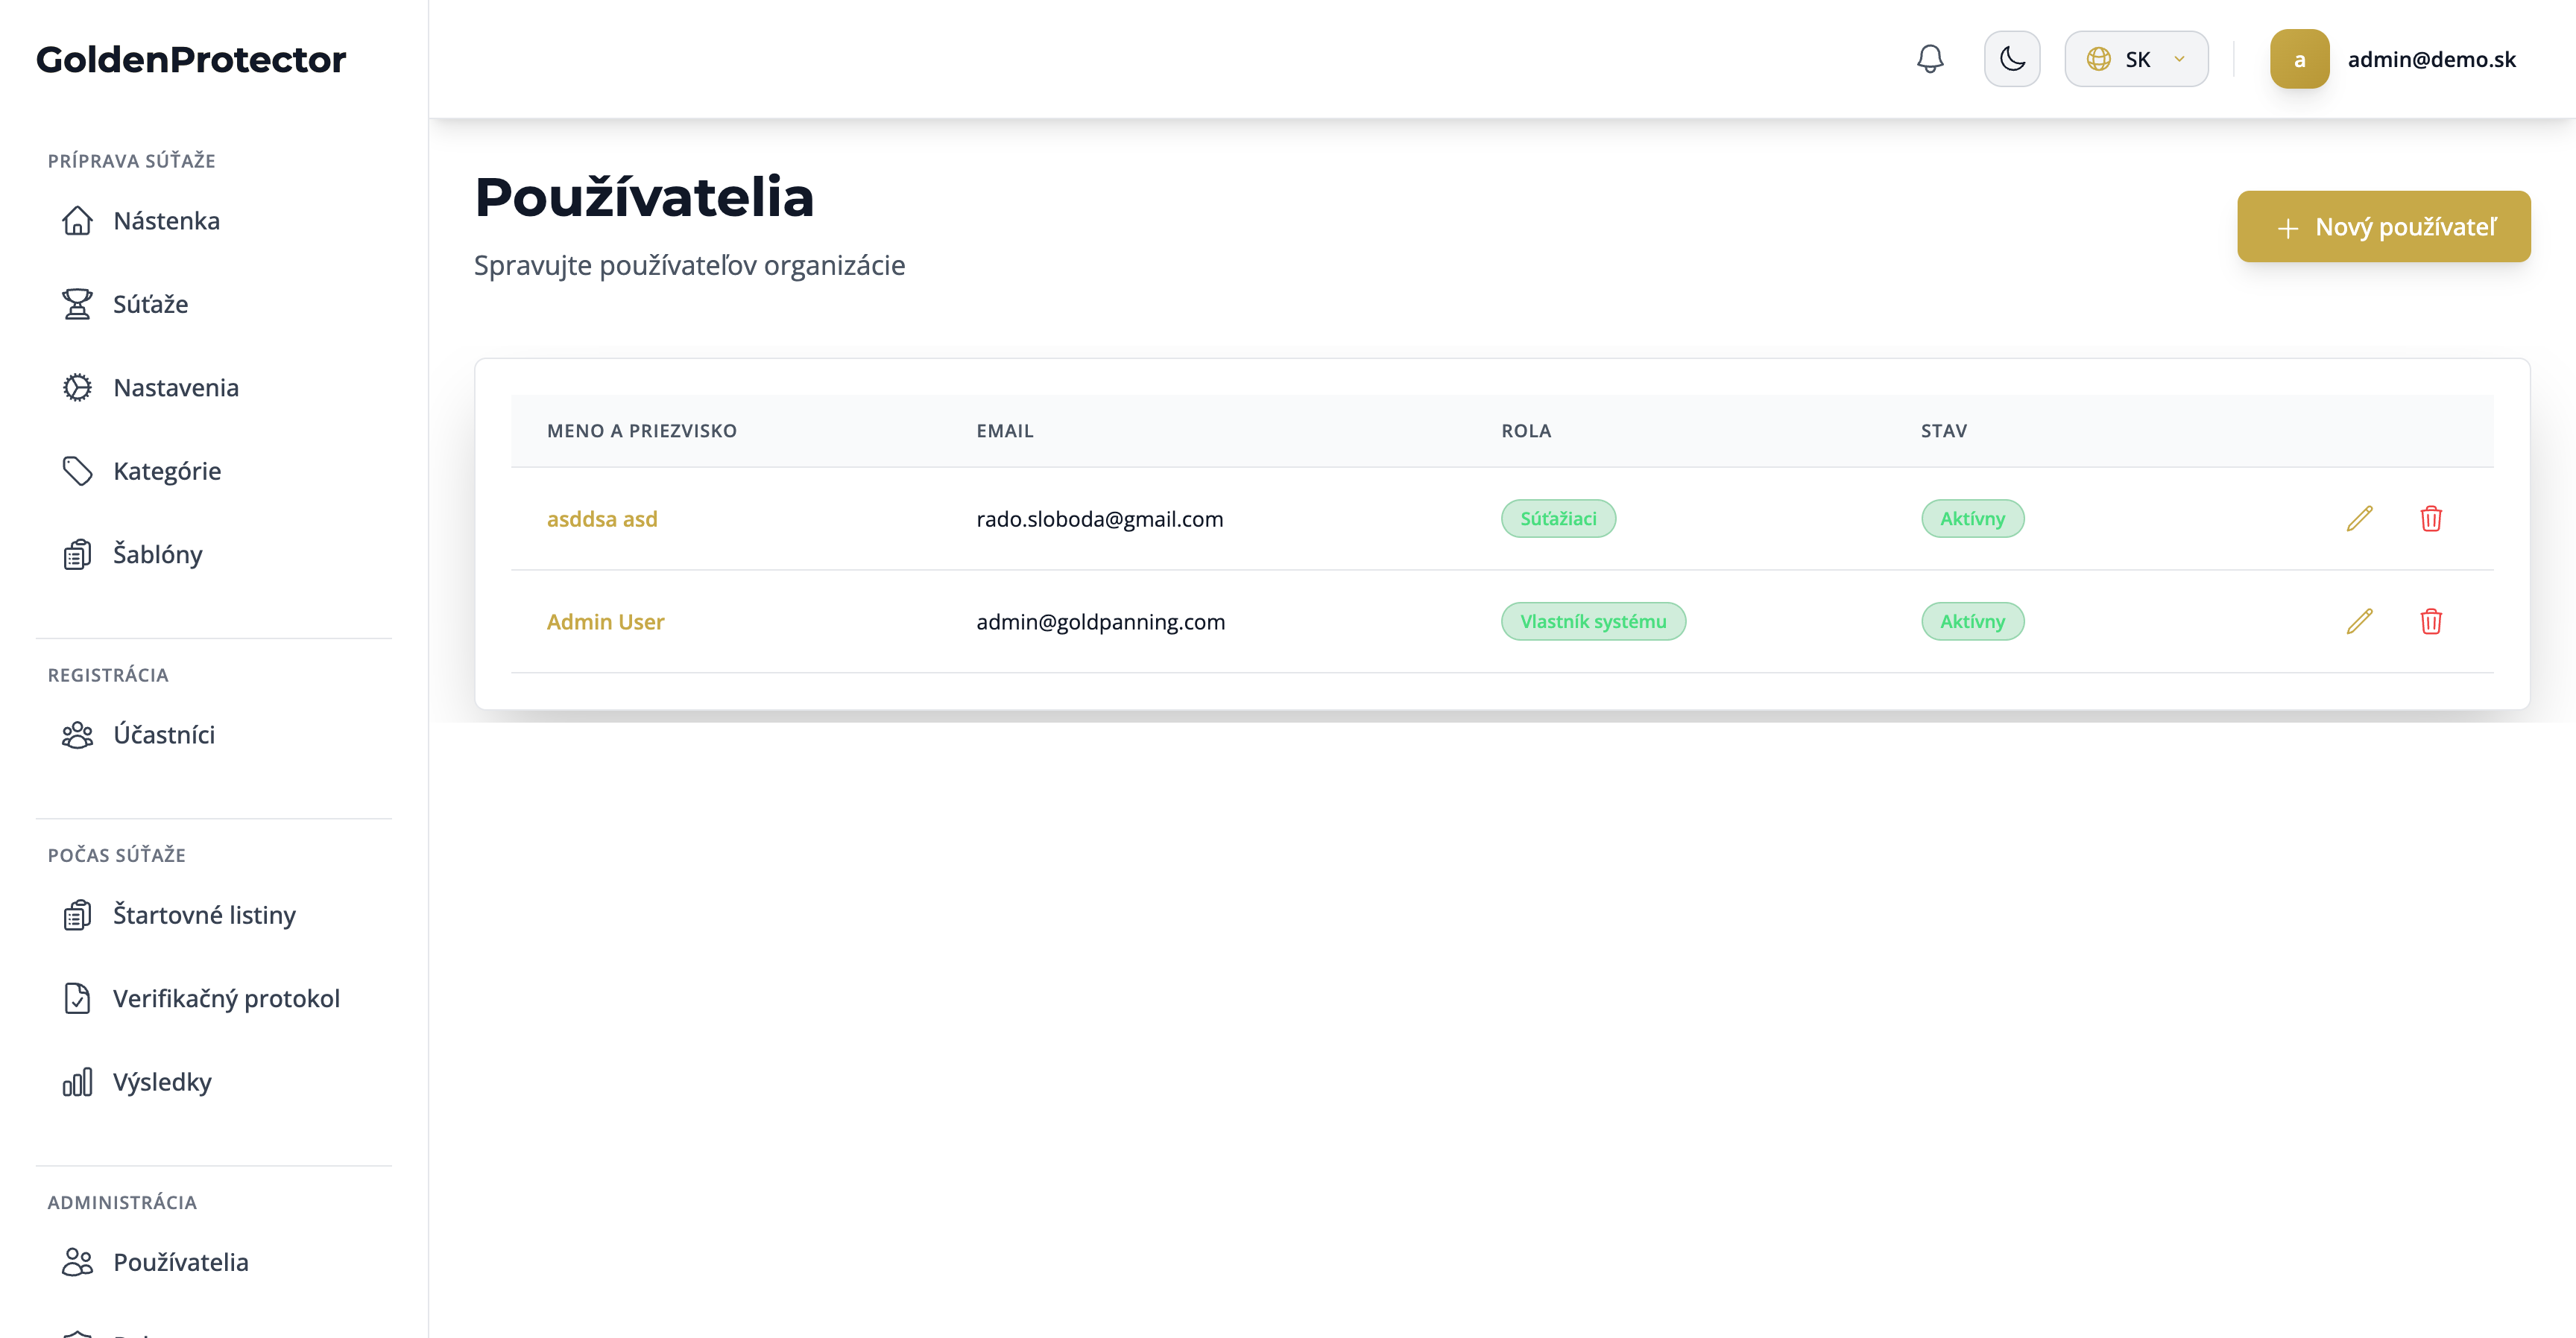The height and width of the screenshot is (1338, 2576).
Task: Edit the asddsa asd user with pencil icon
Action: point(2359,519)
